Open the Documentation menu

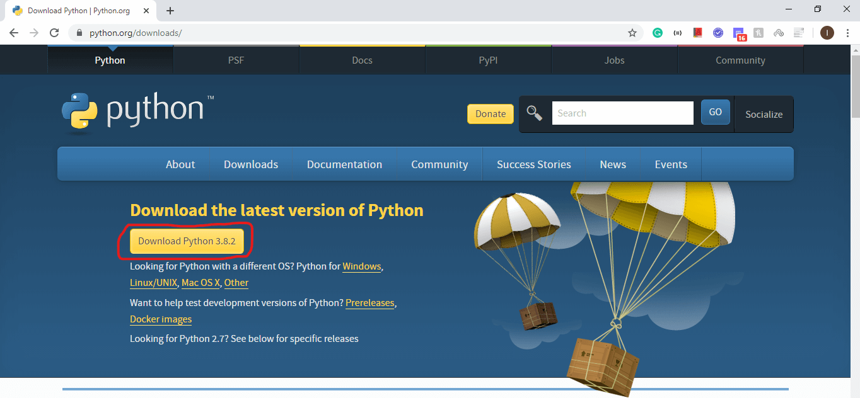[344, 164]
